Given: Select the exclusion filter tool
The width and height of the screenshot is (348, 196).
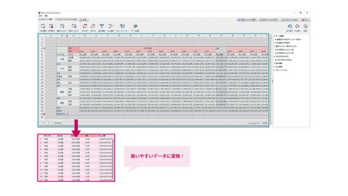Looking at the screenshot, I should point(74,26).
